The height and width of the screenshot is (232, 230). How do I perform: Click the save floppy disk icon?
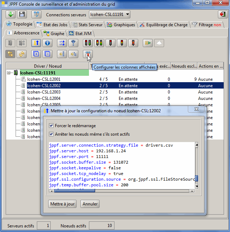pyautogui.click(x=22, y=14)
